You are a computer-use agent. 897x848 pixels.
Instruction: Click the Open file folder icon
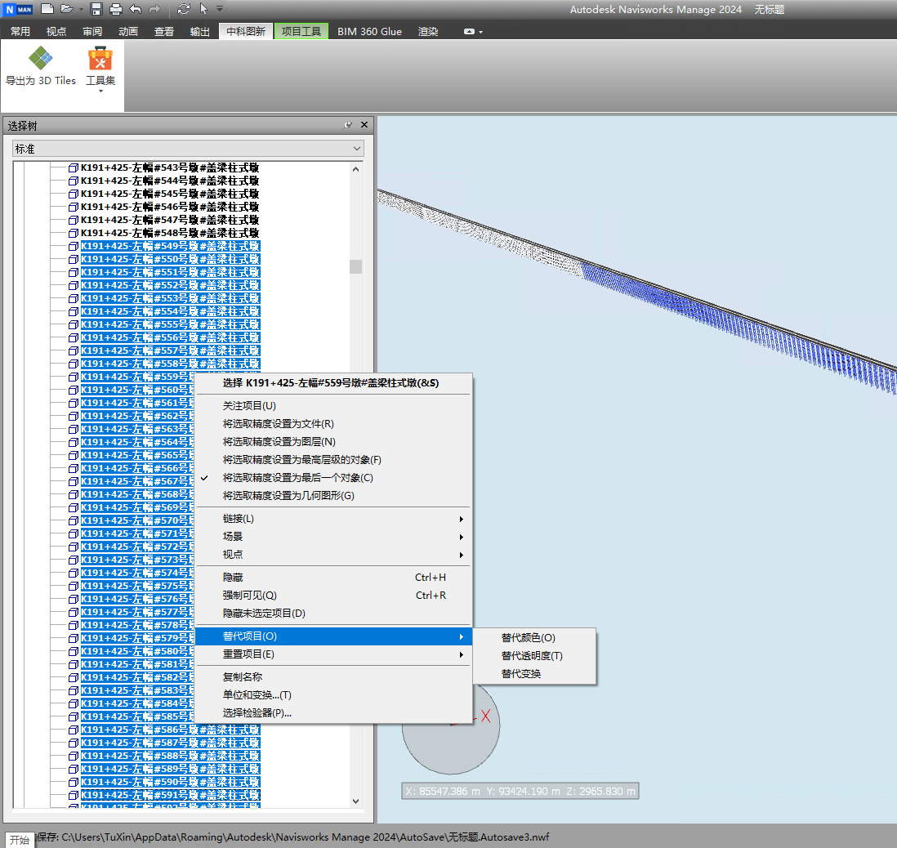point(67,9)
